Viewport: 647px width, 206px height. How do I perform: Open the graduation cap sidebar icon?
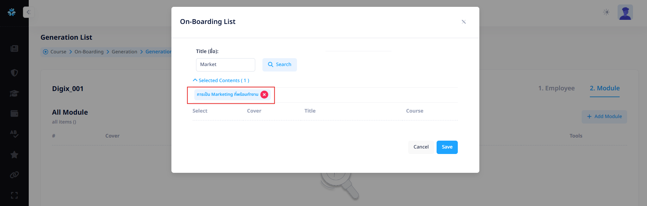click(x=14, y=93)
